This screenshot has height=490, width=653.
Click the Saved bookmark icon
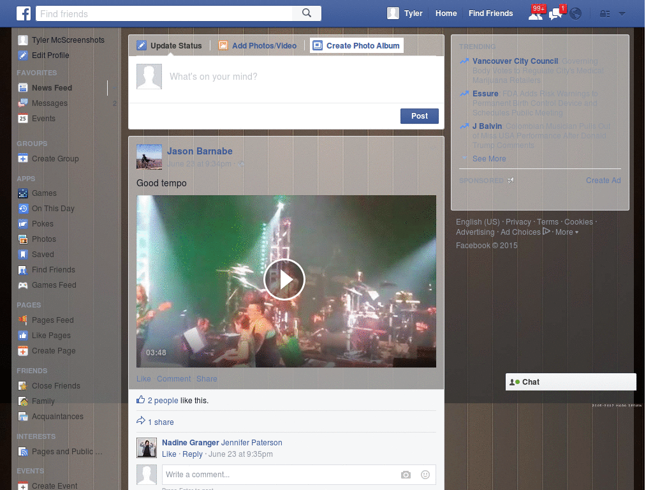click(23, 254)
